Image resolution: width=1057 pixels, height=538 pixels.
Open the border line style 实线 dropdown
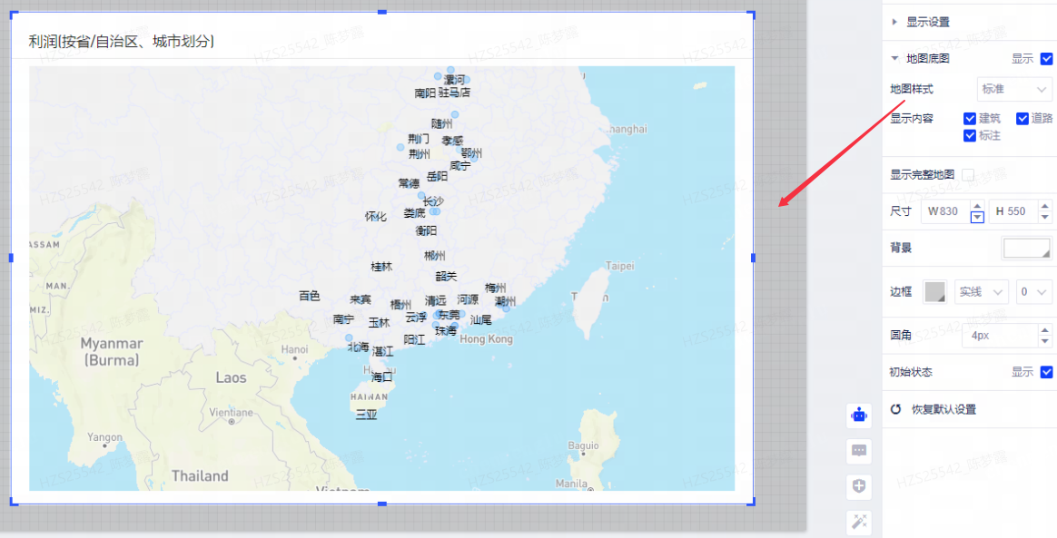[x=981, y=291]
